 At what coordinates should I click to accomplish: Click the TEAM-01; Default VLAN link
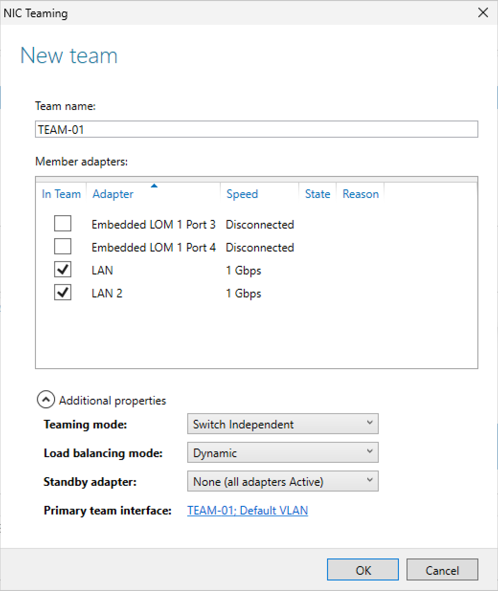247,511
